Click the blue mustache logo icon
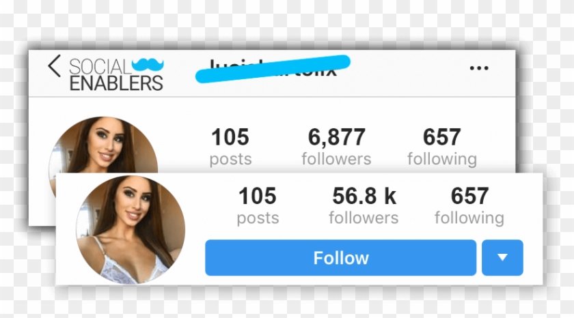Viewport: 574px width, 318px height. click(x=148, y=64)
